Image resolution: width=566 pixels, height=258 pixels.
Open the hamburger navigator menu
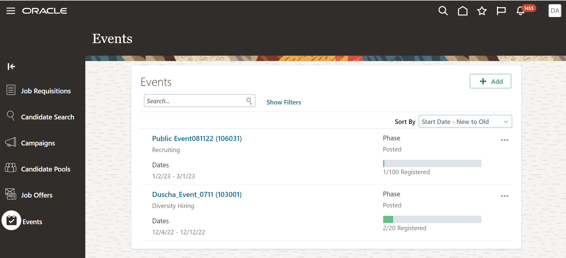click(x=11, y=11)
